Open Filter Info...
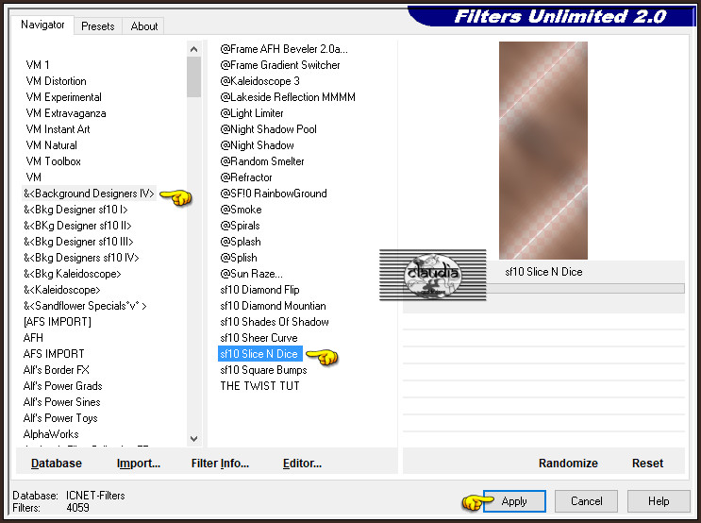Screen dimensions: 701x523 click(220, 463)
